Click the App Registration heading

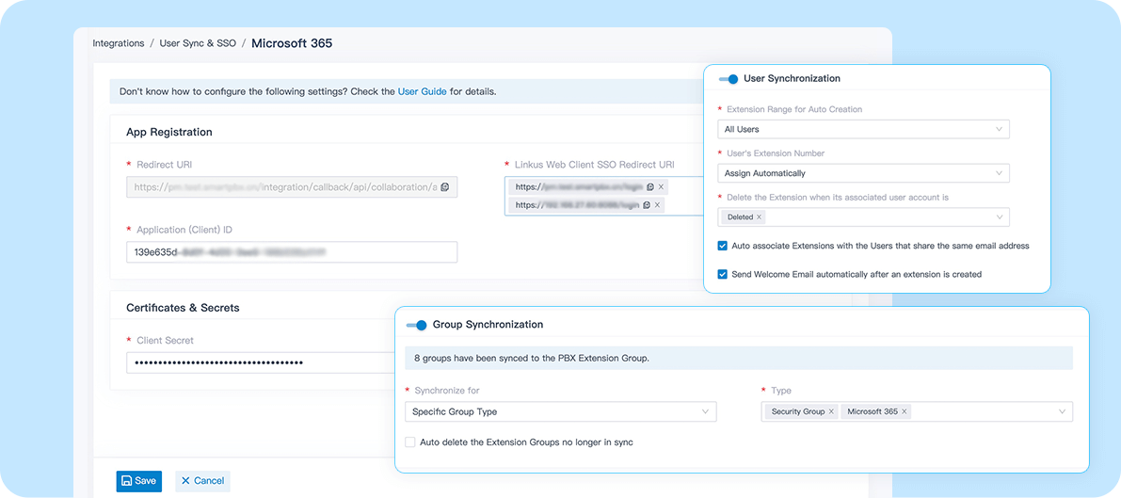169,133
